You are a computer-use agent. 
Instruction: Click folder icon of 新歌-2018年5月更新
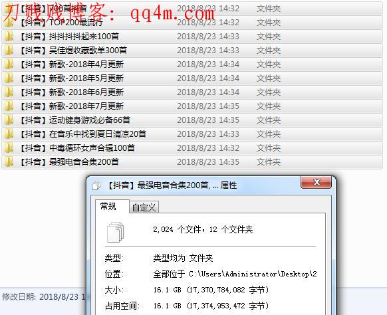click(x=9, y=78)
